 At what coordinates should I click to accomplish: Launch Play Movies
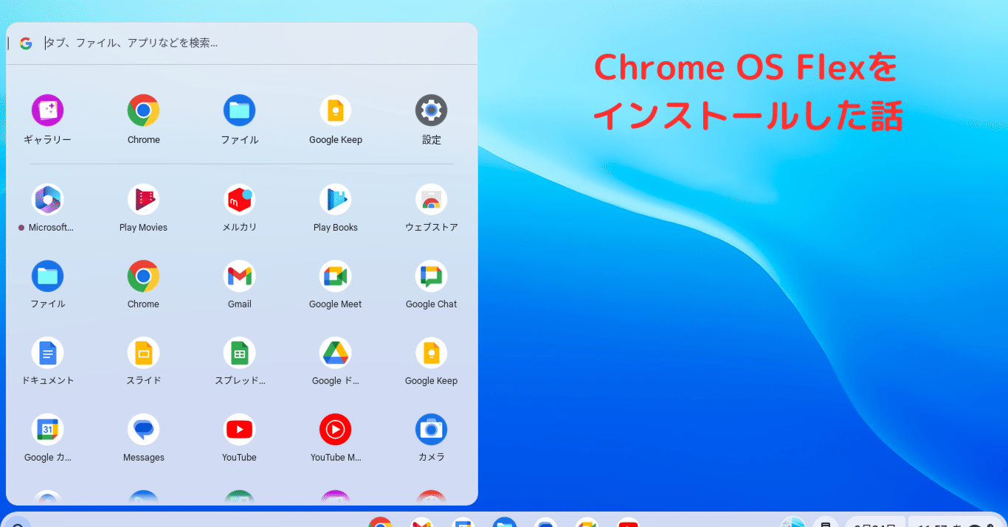(143, 198)
